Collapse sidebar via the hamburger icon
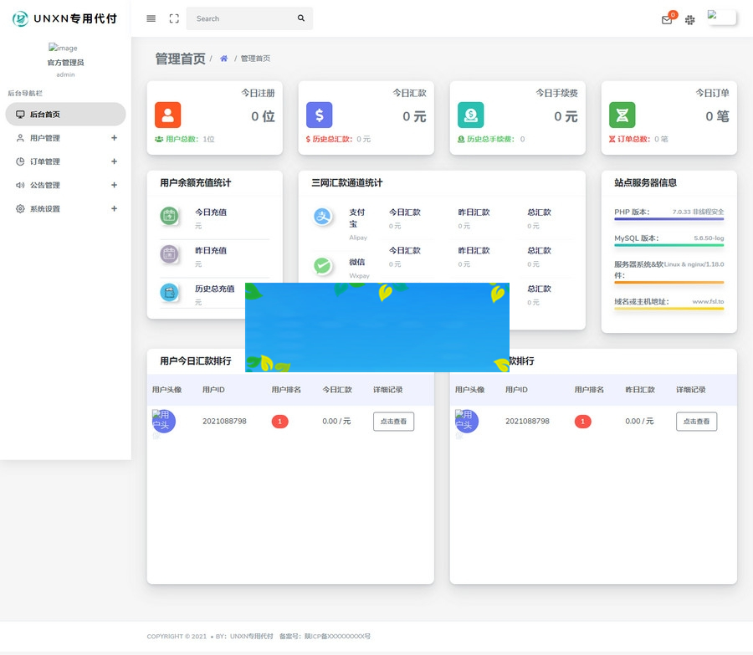Viewport: 753px width, 655px height. coord(151,18)
